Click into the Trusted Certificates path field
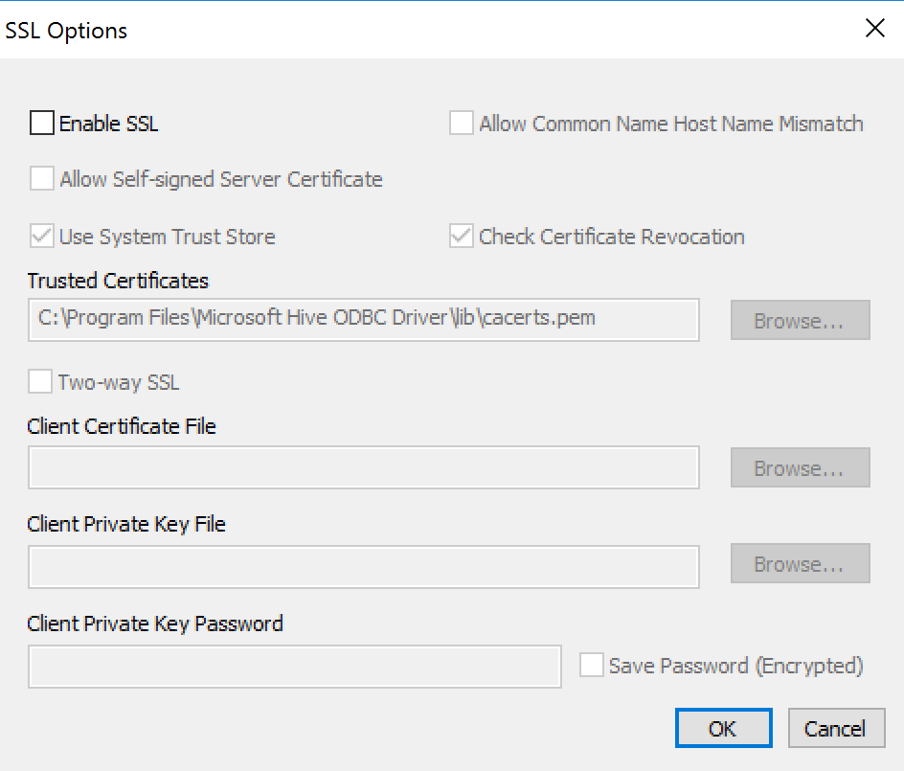The height and width of the screenshot is (771, 904). 364,320
